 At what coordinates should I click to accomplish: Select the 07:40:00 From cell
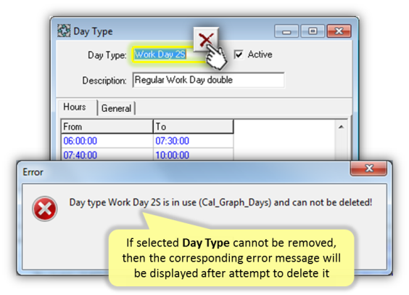[107, 155]
